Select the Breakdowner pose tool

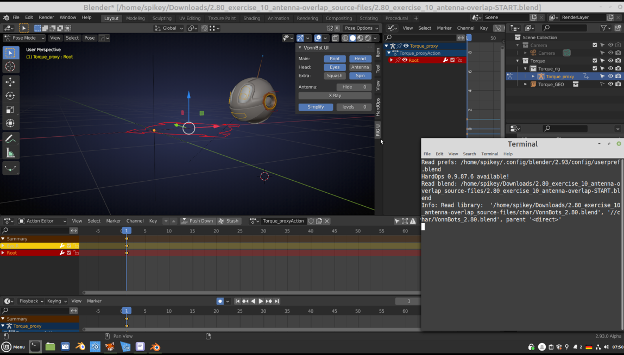(10, 168)
